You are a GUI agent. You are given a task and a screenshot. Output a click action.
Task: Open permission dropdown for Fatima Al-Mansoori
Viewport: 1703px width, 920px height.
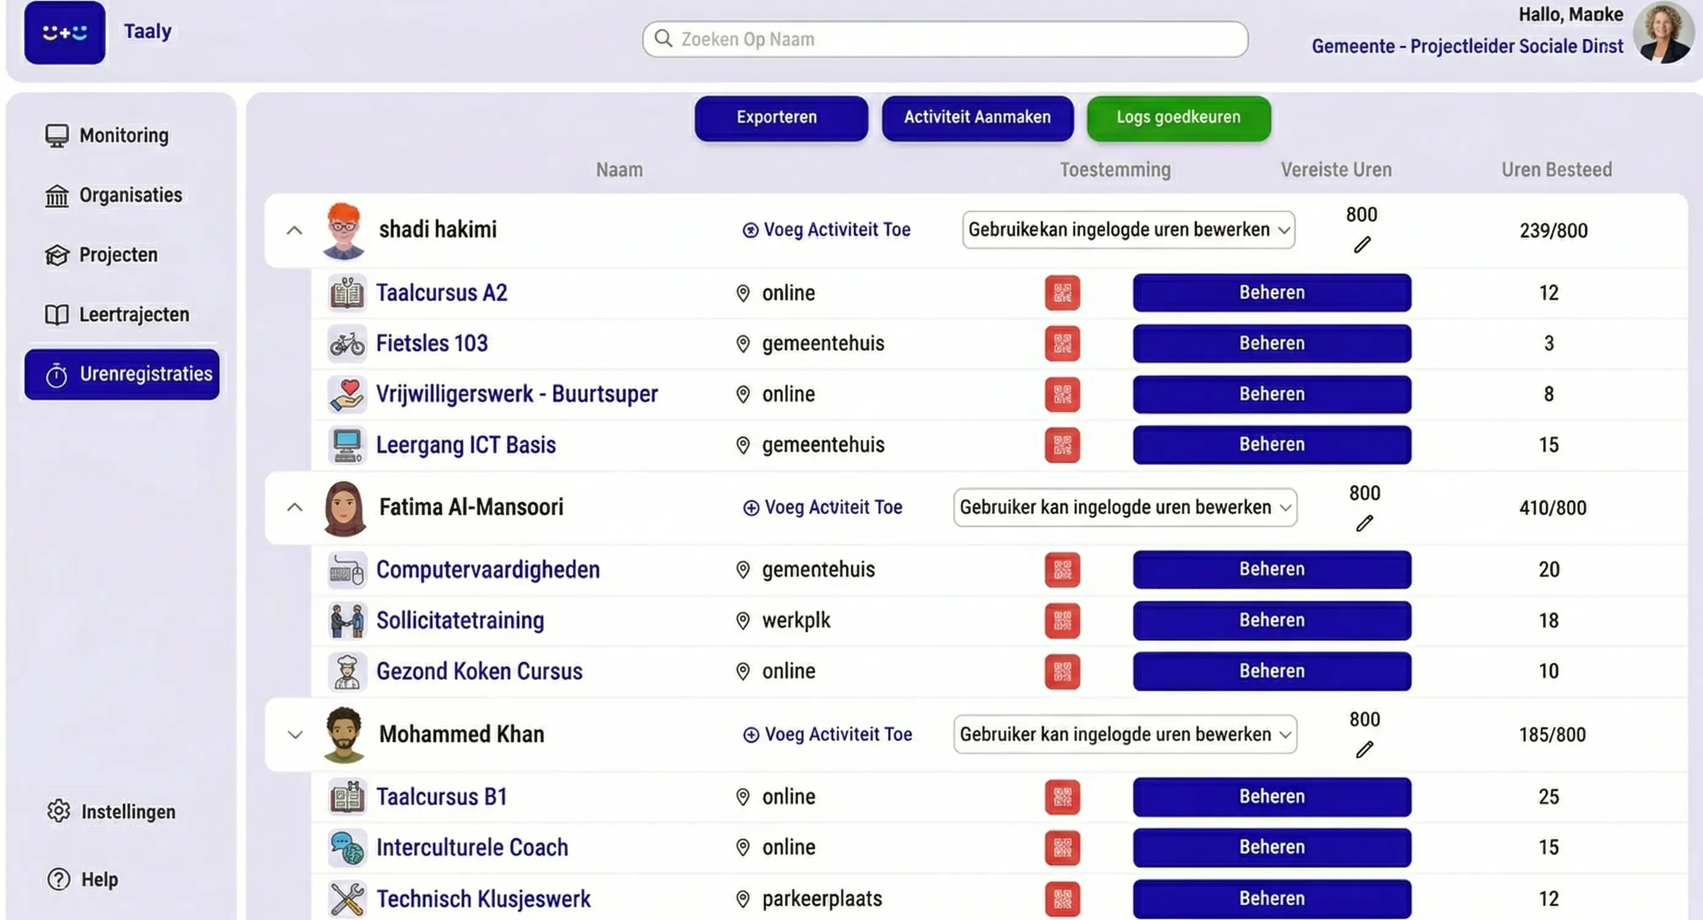(1125, 508)
